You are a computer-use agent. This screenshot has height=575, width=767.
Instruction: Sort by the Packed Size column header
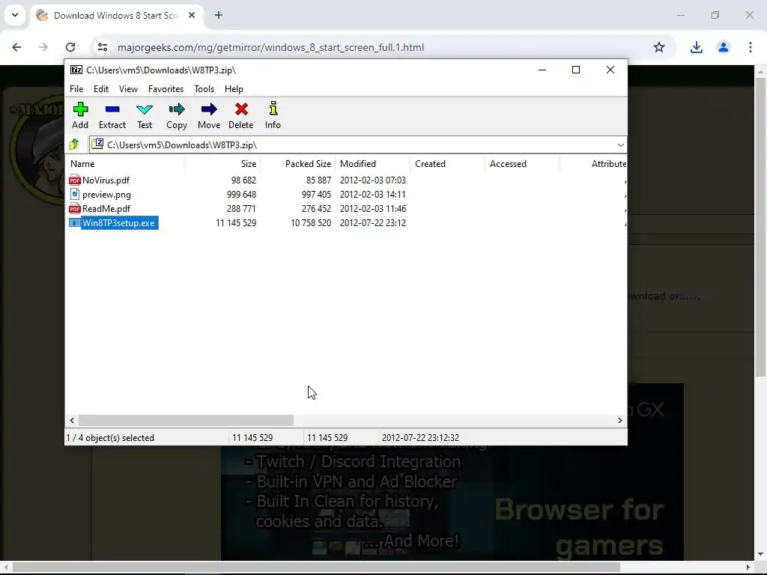298,164
